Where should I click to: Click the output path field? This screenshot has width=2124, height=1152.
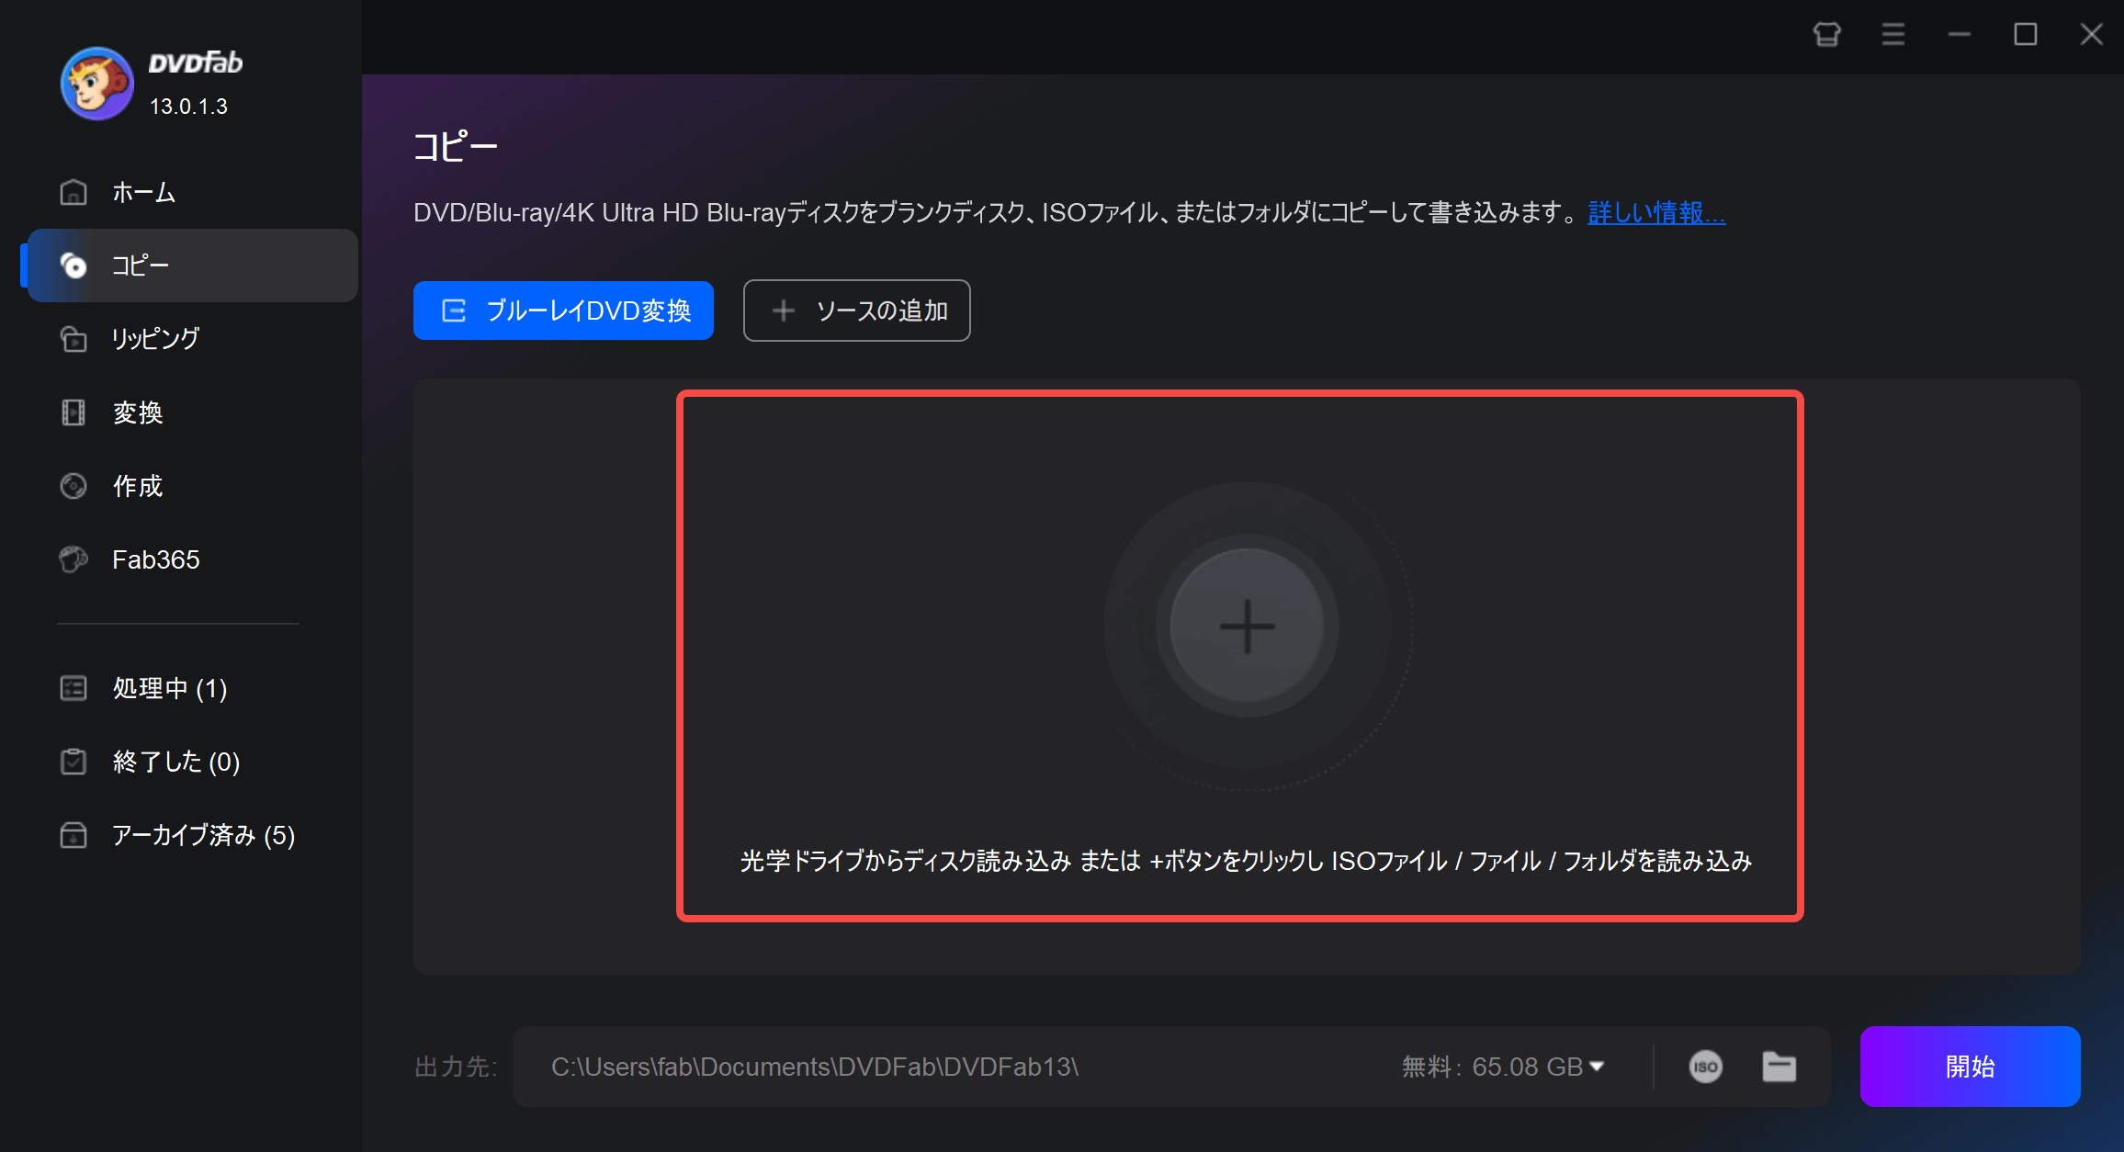955,1067
